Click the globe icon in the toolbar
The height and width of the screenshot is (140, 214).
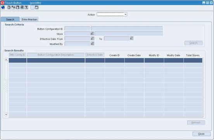pyautogui.click(x=3, y=7)
